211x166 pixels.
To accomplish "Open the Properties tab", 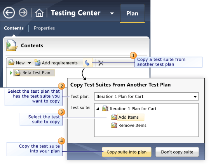I will [44, 28].
